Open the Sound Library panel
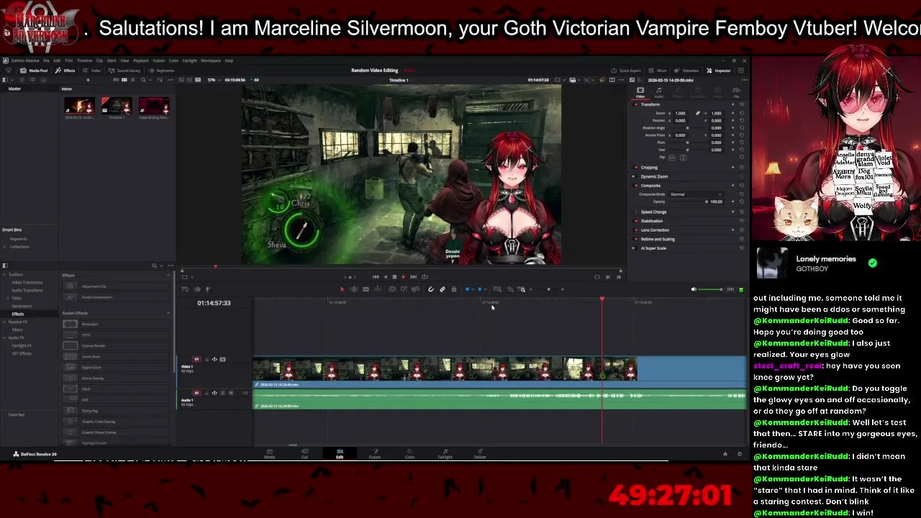 [124, 71]
